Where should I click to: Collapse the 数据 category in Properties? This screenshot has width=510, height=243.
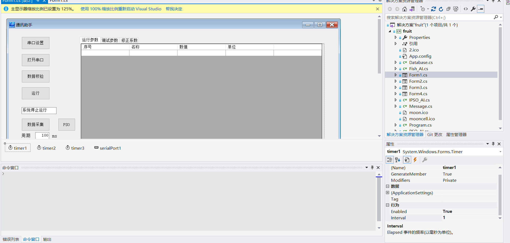(x=387, y=186)
